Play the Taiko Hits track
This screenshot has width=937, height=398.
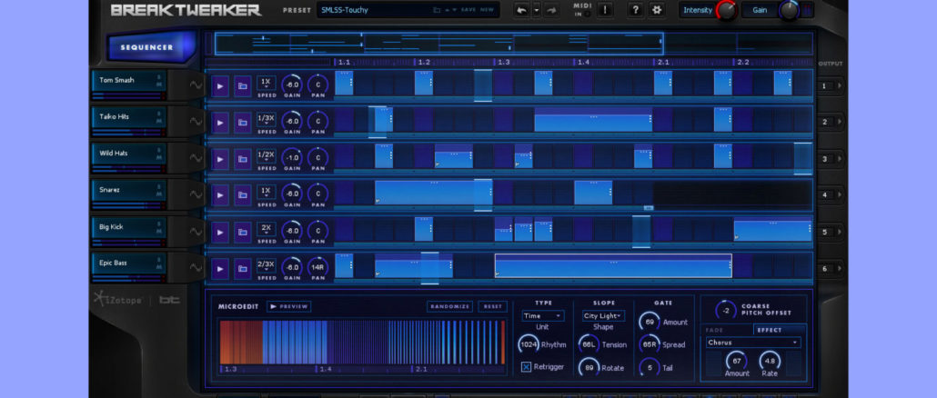tap(220, 123)
